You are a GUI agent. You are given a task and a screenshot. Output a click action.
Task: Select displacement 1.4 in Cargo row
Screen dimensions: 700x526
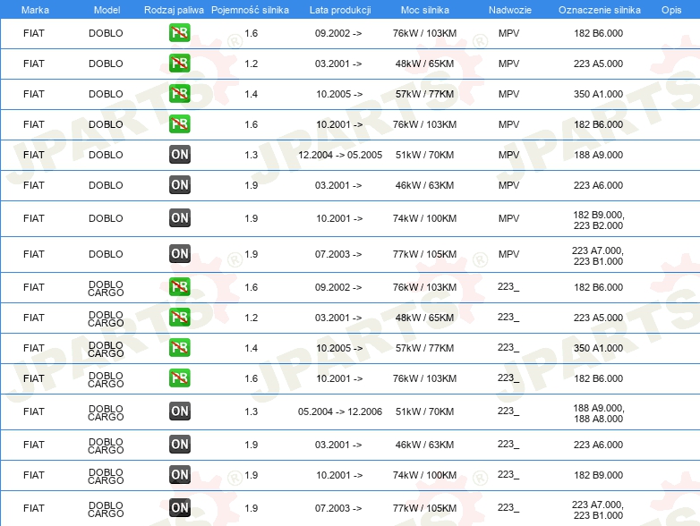coord(252,348)
